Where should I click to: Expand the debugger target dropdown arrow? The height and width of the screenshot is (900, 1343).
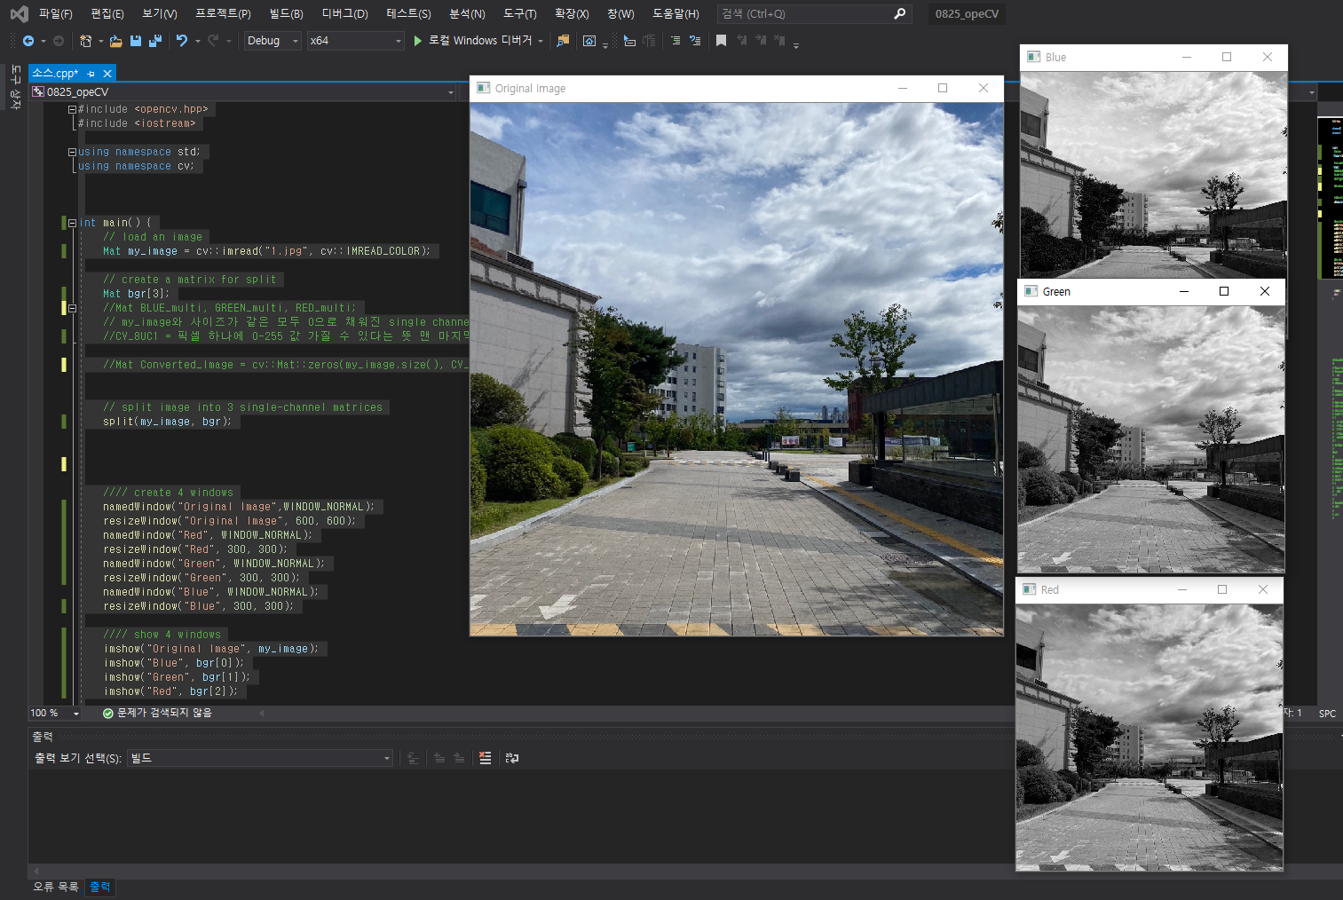[x=540, y=41]
